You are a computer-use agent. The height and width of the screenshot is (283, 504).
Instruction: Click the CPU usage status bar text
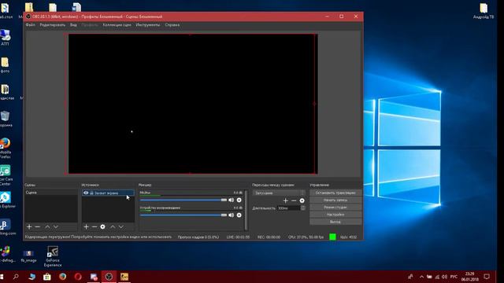306,237
